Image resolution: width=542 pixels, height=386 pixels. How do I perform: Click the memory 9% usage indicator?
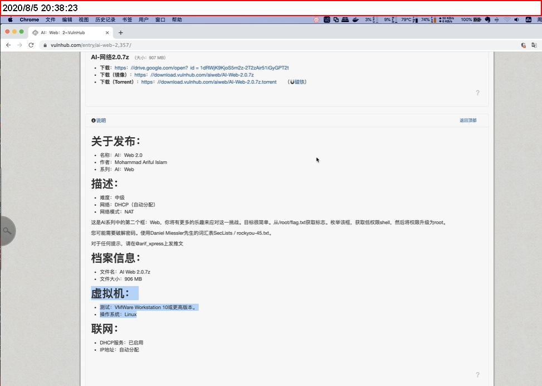390,20
